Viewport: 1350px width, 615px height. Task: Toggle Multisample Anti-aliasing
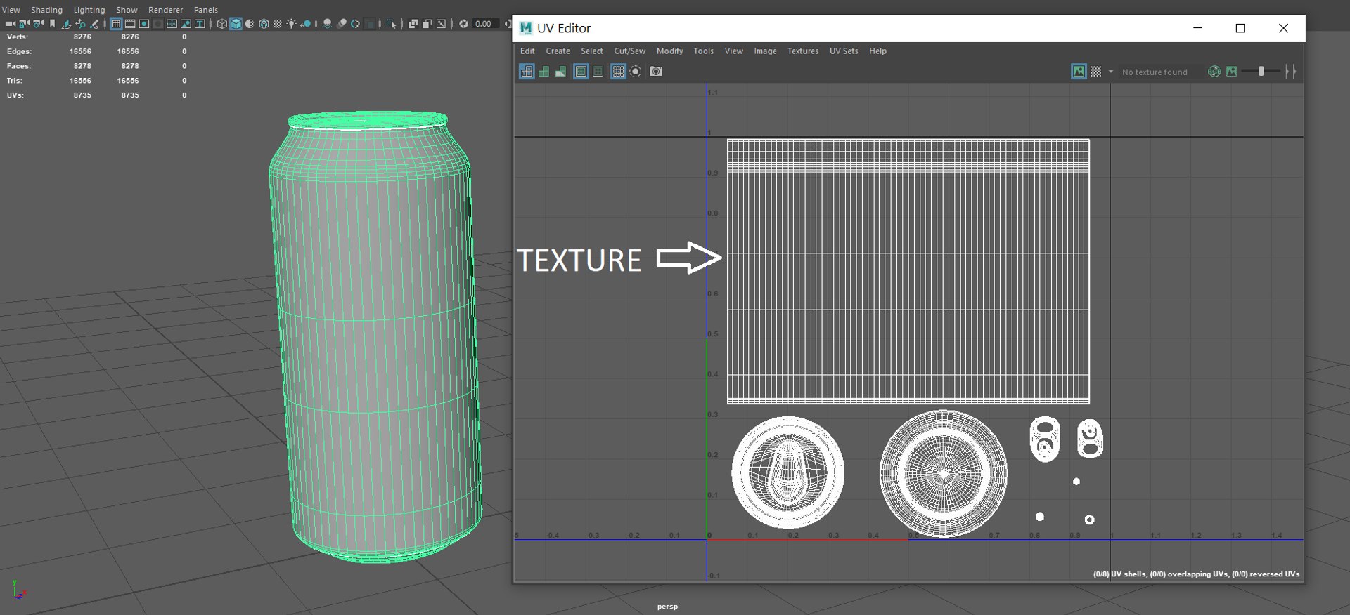(x=356, y=24)
